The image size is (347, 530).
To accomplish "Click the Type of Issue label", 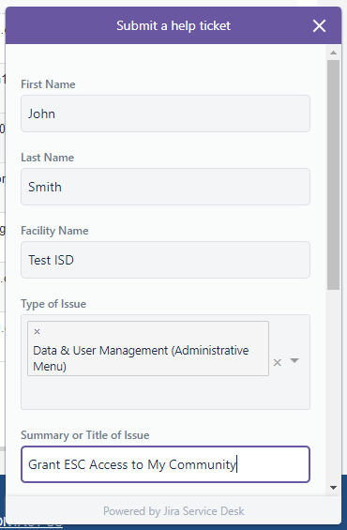I will [53, 304].
